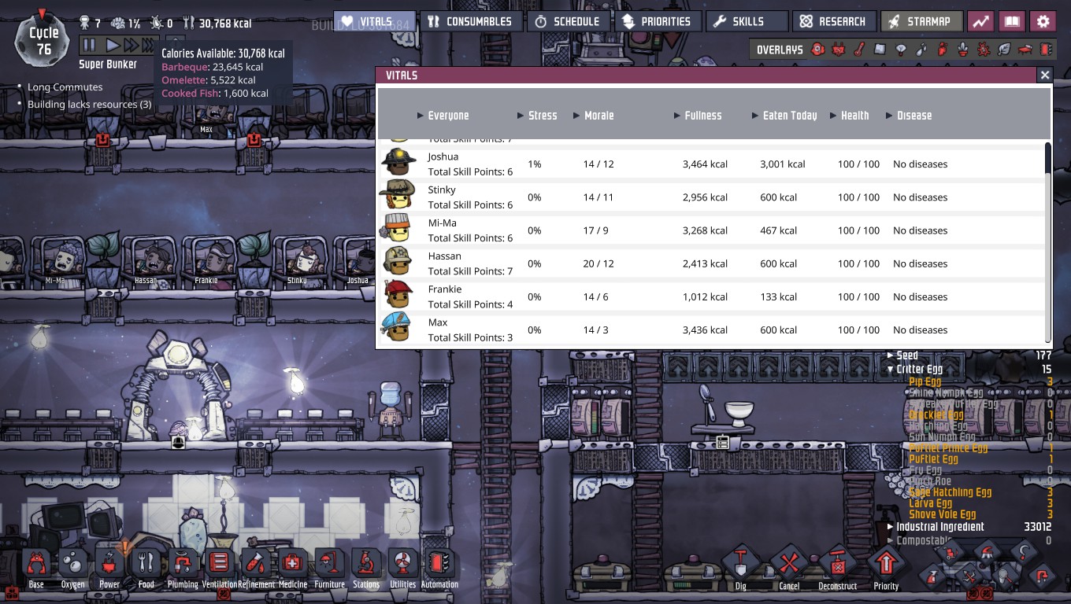The height and width of the screenshot is (604, 1071).
Task: Click the Long Commutes notification
Action: 65,87
